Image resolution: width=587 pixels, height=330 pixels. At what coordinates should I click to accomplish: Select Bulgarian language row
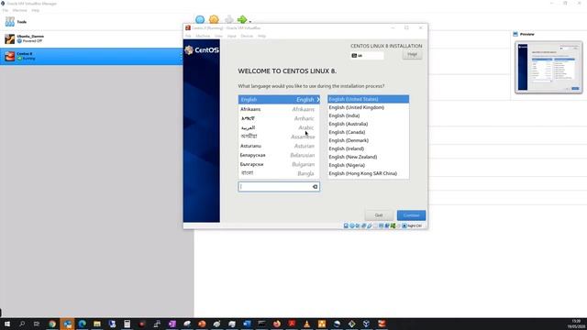pos(279,164)
